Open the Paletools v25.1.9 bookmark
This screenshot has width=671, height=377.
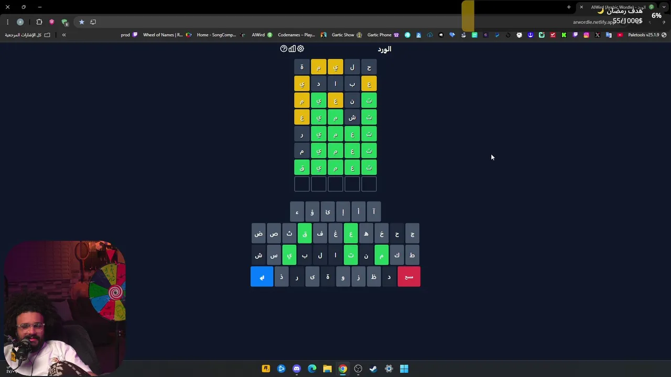pyautogui.click(x=647, y=35)
